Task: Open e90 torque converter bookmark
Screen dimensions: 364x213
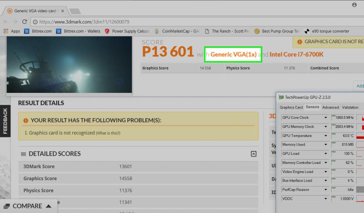Action: (x=327, y=31)
